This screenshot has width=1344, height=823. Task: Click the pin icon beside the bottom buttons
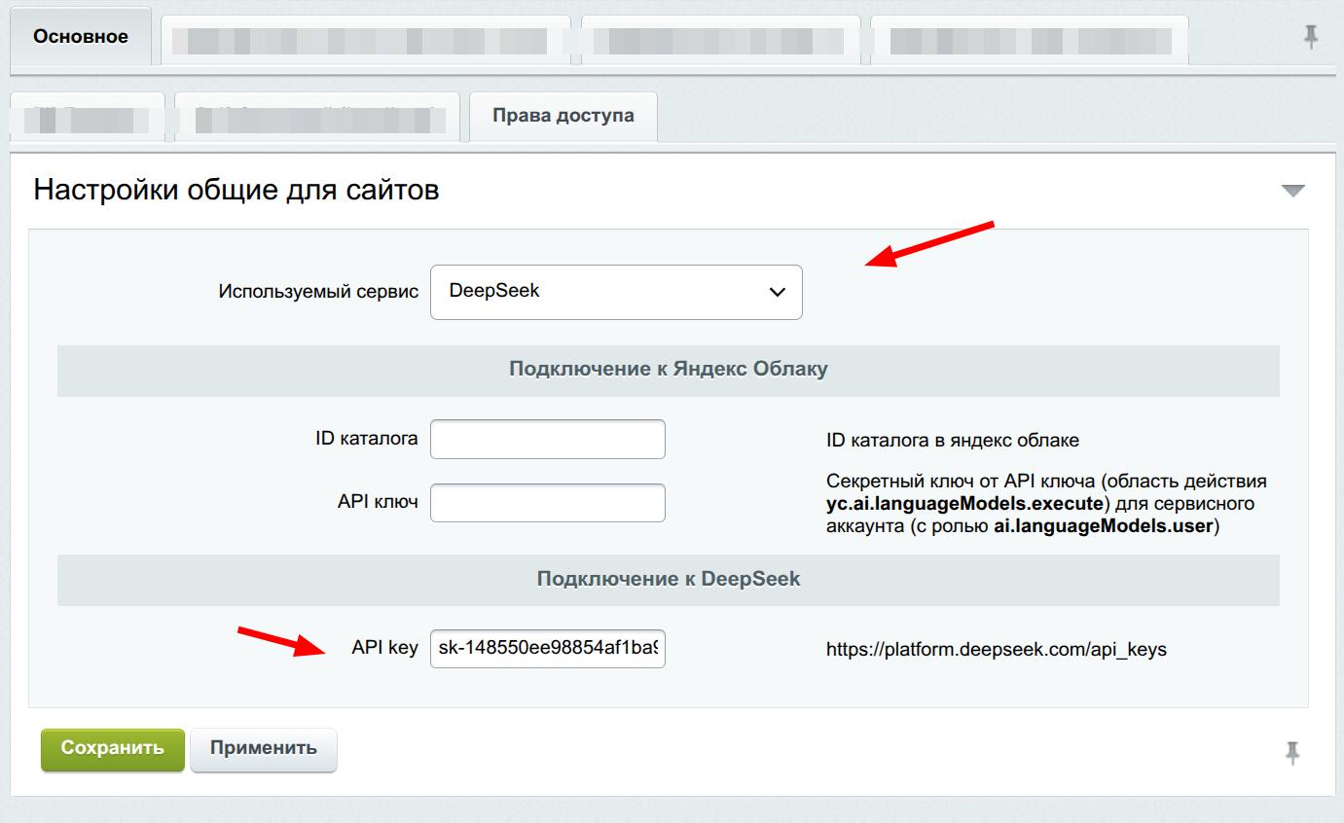[1292, 752]
